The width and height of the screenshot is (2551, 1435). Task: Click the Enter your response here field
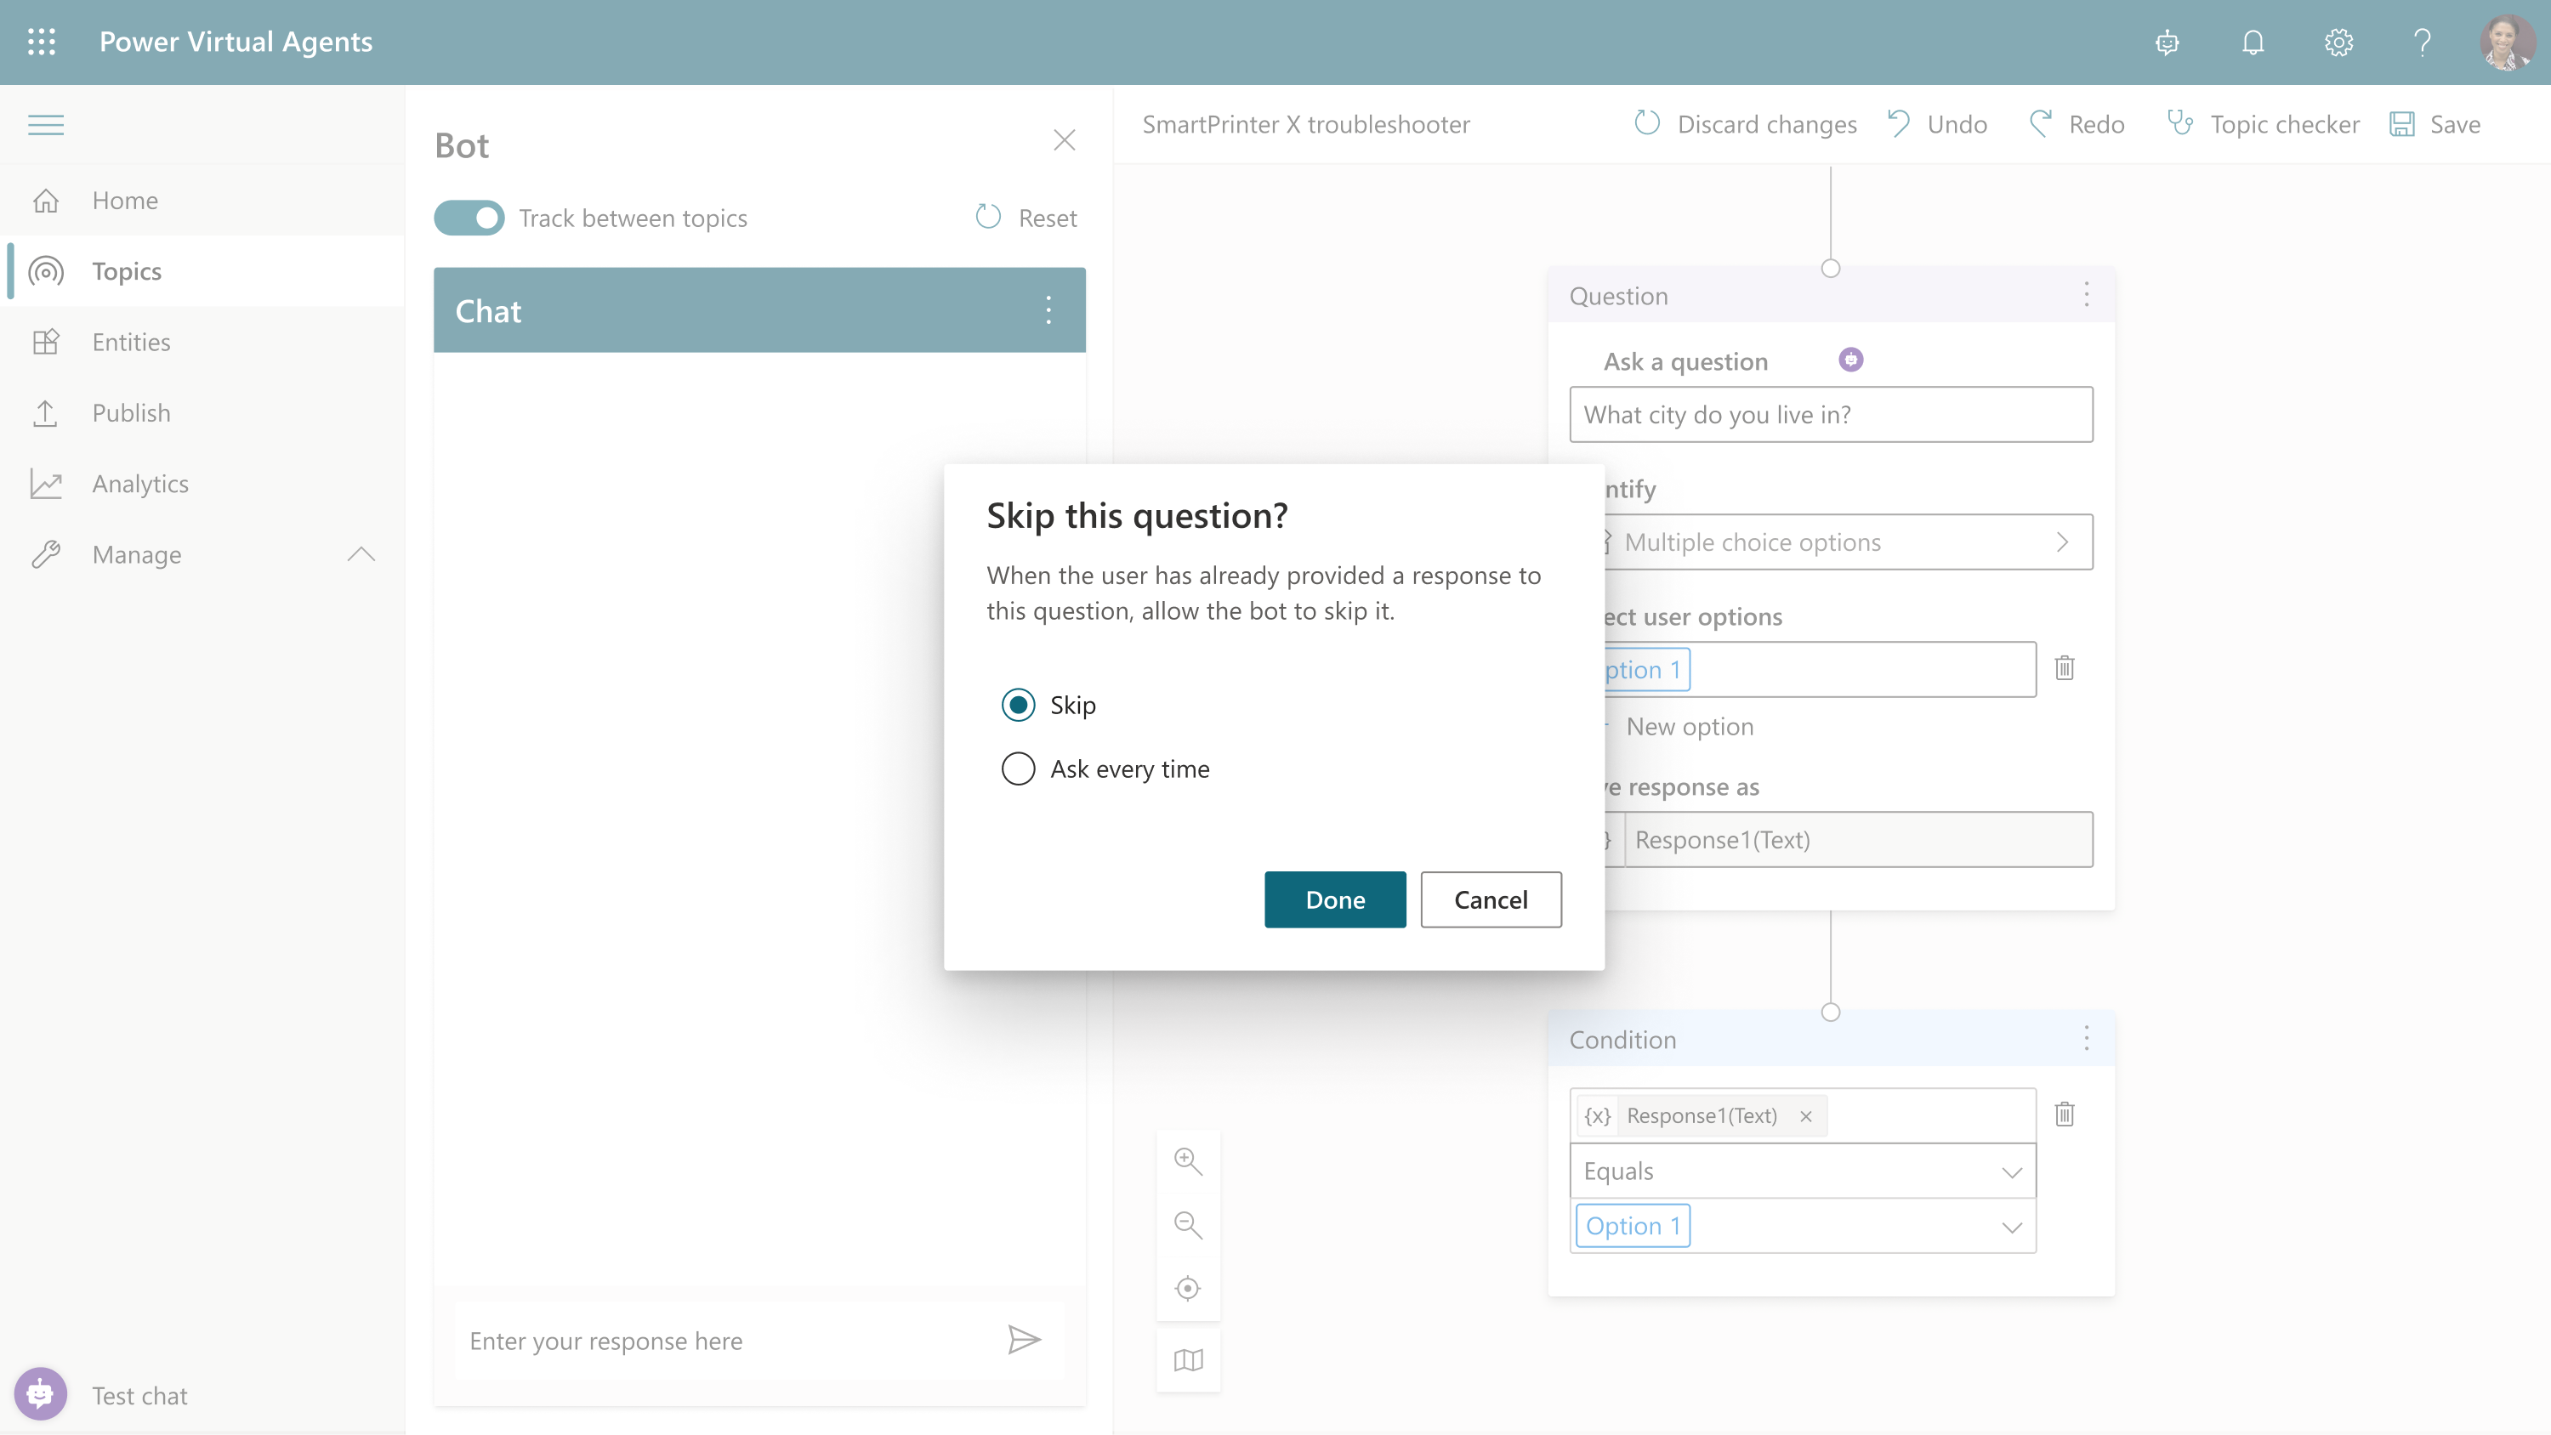[693, 1340]
